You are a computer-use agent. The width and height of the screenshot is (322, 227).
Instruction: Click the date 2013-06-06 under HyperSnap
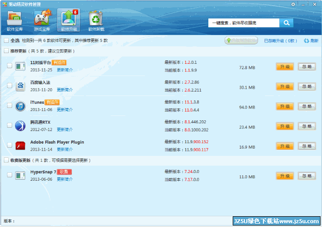click(x=41, y=179)
